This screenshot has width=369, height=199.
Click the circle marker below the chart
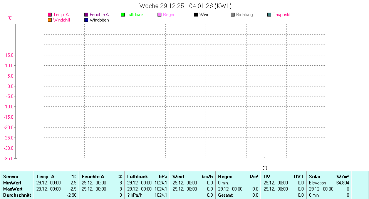[x=265, y=168]
